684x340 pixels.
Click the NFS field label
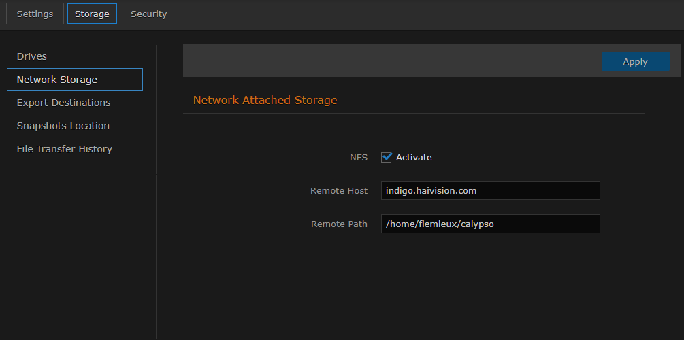[x=358, y=157]
